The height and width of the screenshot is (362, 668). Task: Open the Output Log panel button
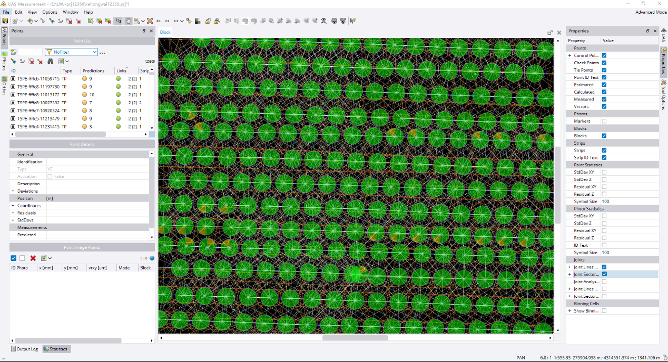[x=24, y=349]
